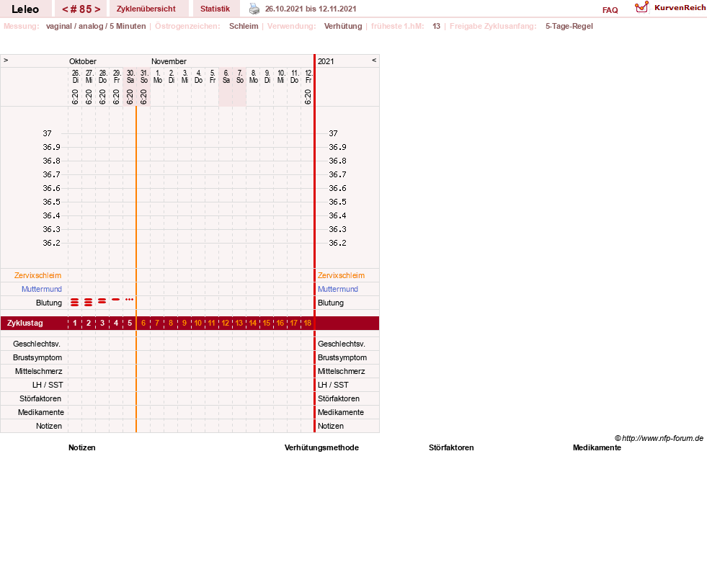Image resolution: width=707 pixels, height=562 pixels.
Task: Click the 6:20 time under 12. Fr
Action: pos(308,97)
